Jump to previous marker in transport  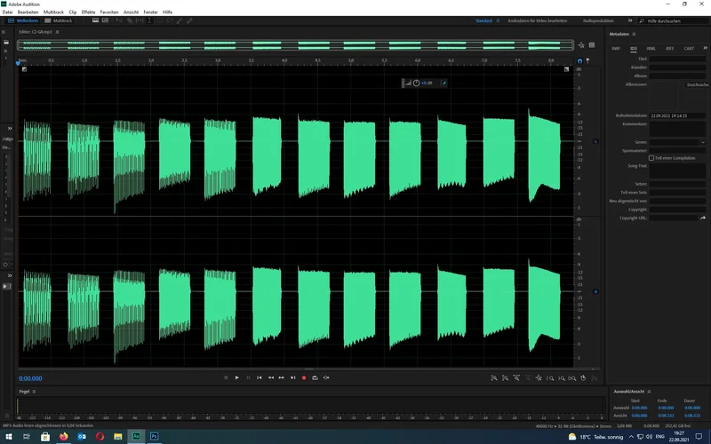260,377
